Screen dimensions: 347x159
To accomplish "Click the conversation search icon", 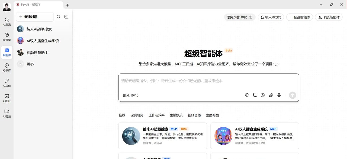I will tap(59, 16).
